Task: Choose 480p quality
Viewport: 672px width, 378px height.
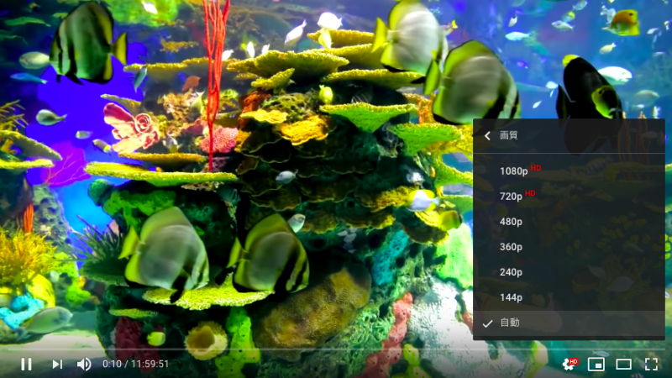Action: point(569,222)
